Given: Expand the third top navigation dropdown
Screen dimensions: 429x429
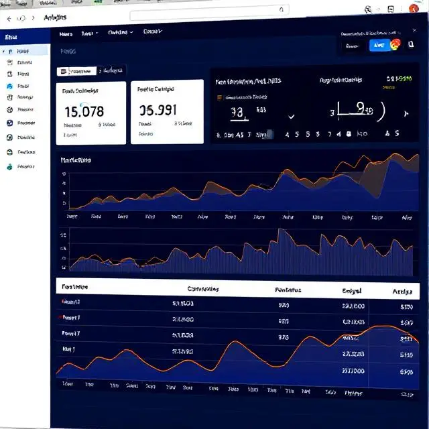Looking at the screenshot, I should click(121, 32).
